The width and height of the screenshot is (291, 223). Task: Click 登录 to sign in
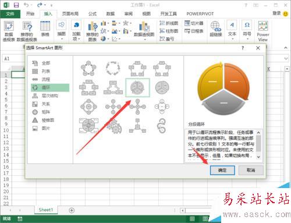[x=276, y=13]
